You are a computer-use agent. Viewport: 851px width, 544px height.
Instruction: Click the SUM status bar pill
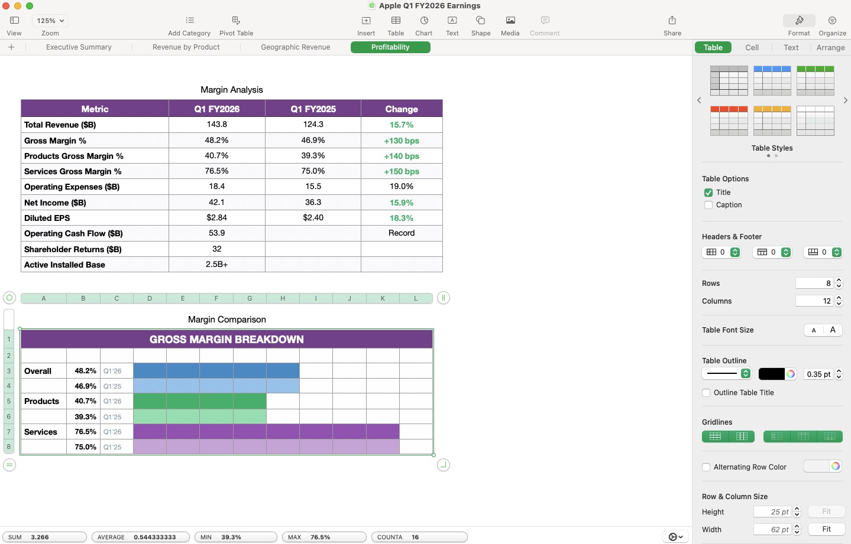tap(44, 537)
